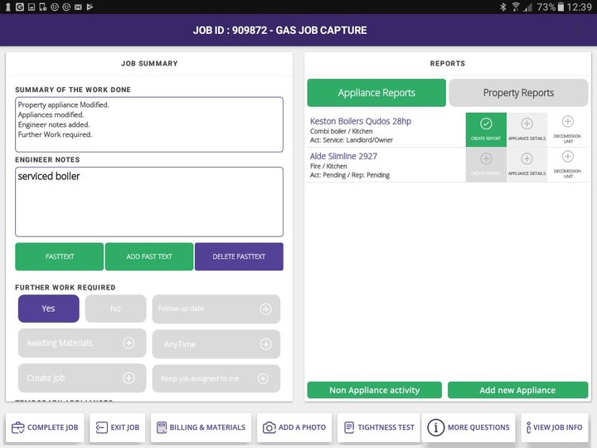Open BILLING & MATERIALS label

[207, 427]
